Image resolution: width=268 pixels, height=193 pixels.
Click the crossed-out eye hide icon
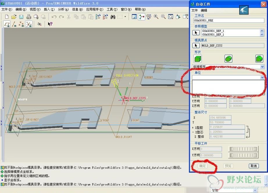coord(40,24)
